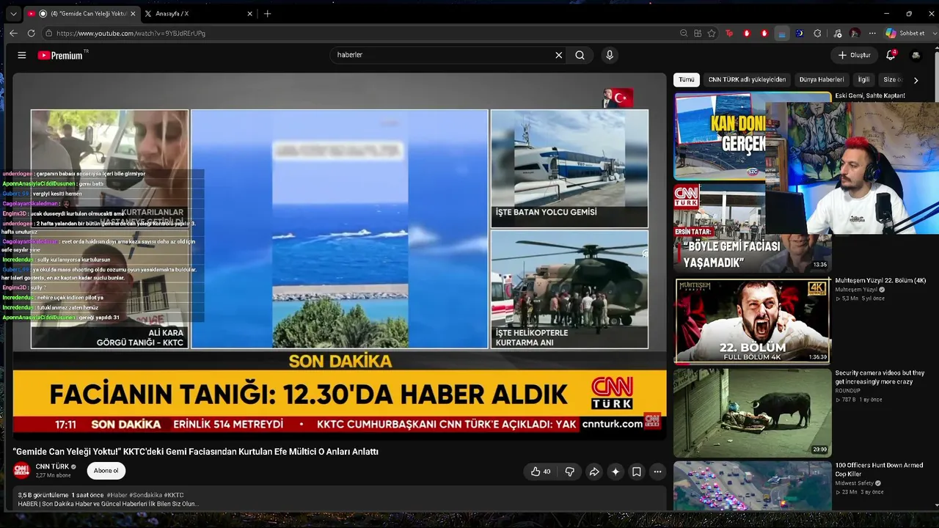Click the Oluştur create button
Viewport: 939px width, 528px height.
pos(855,55)
